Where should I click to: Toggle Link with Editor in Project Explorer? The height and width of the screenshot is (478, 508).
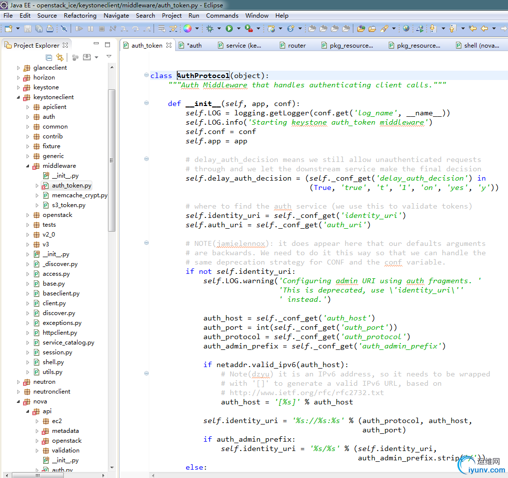[60, 57]
